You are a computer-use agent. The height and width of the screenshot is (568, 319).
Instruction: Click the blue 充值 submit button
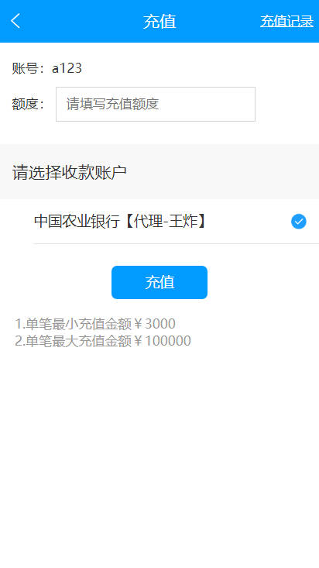coord(159,282)
